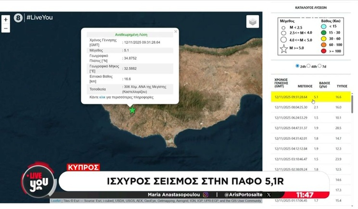
Task: Zoom in the map with plus button
Action: tap(6, 20)
